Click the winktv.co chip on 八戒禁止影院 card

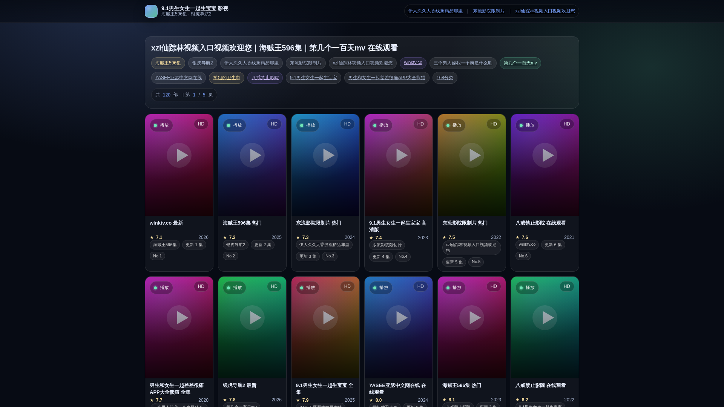(x=527, y=245)
